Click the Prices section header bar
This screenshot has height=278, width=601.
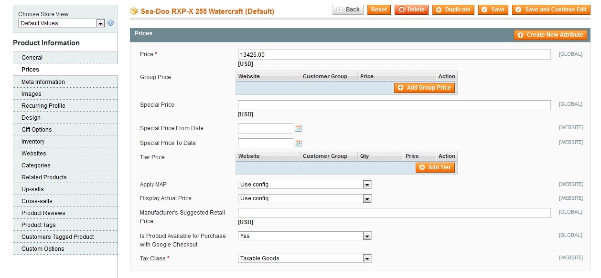click(360, 35)
